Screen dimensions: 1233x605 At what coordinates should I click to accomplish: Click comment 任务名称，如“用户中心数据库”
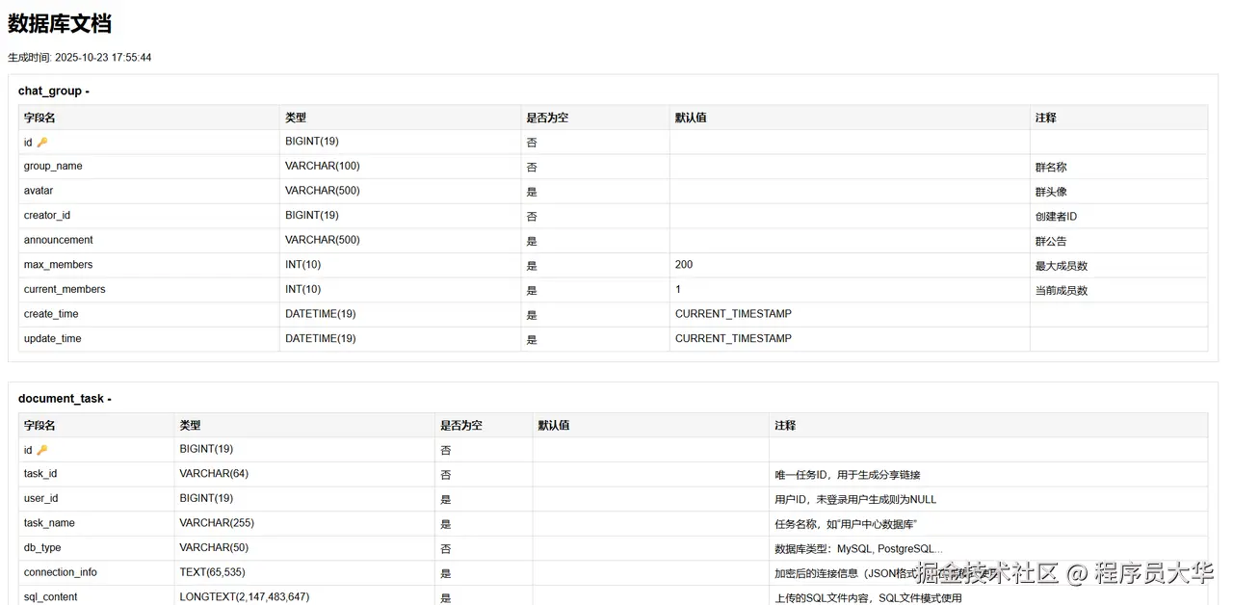[846, 525]
